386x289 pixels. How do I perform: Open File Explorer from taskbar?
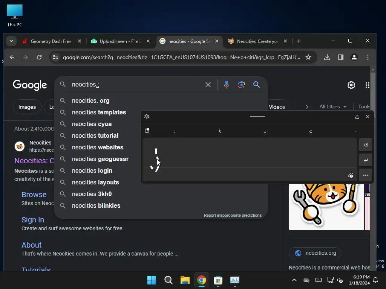(185, 280)
